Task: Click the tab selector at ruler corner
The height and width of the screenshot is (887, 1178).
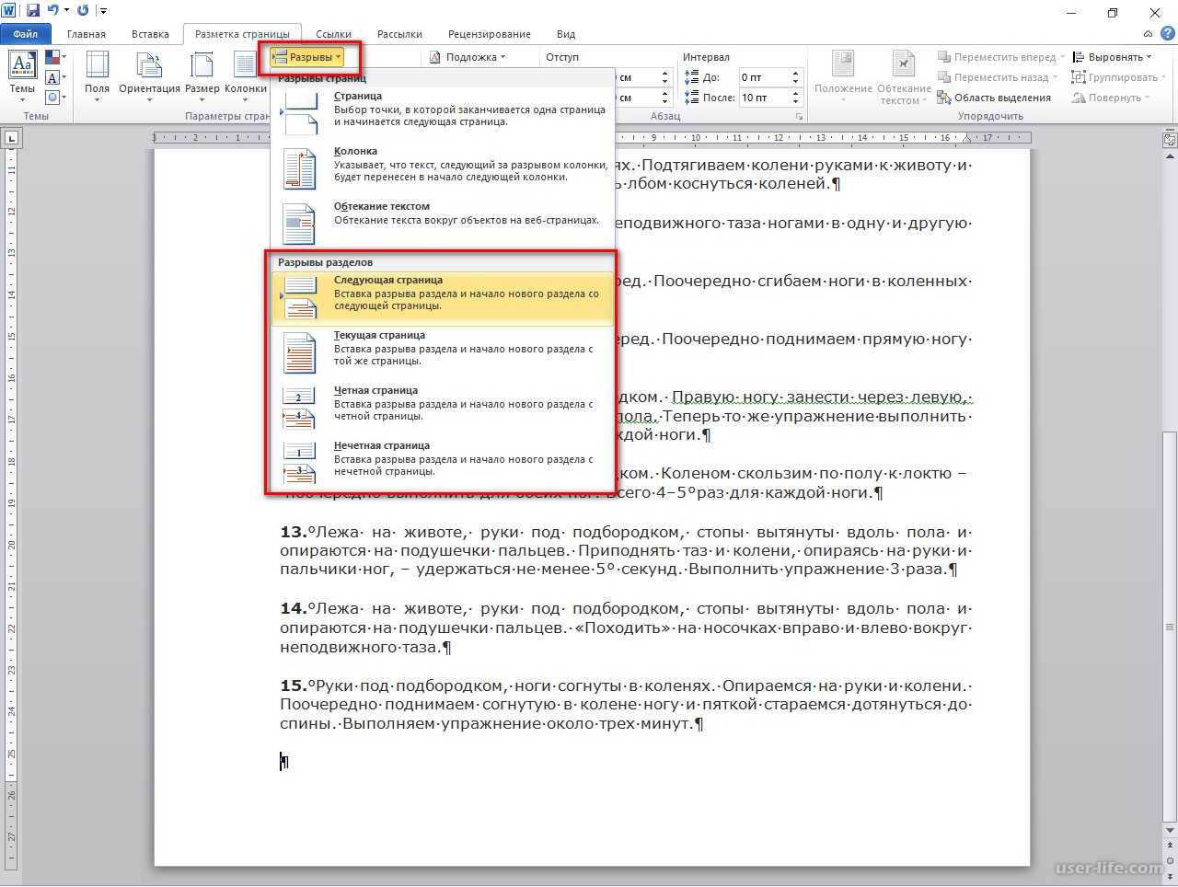Action: pos(11,139)
